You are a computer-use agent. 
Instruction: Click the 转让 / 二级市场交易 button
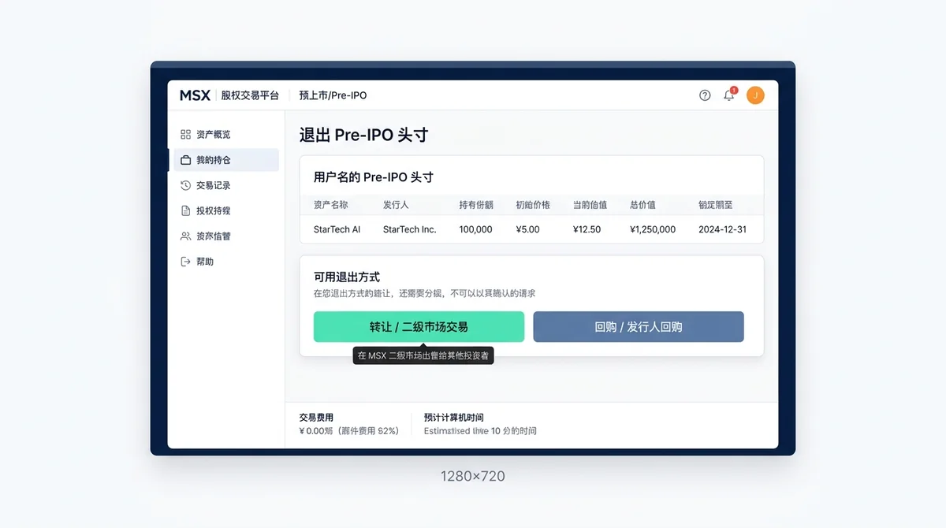[x=419, y=326]
